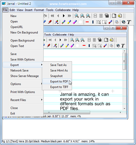Go to next page using outer window's black arrow
Image resolution: width=136 pixels, height=145 pixels.
tap(64, 16)
